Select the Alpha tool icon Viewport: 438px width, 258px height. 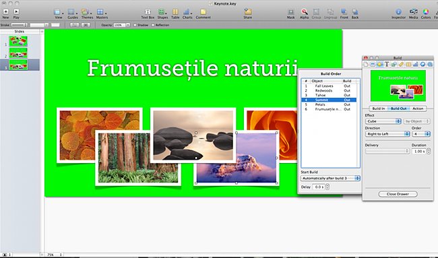click(304, 11)
